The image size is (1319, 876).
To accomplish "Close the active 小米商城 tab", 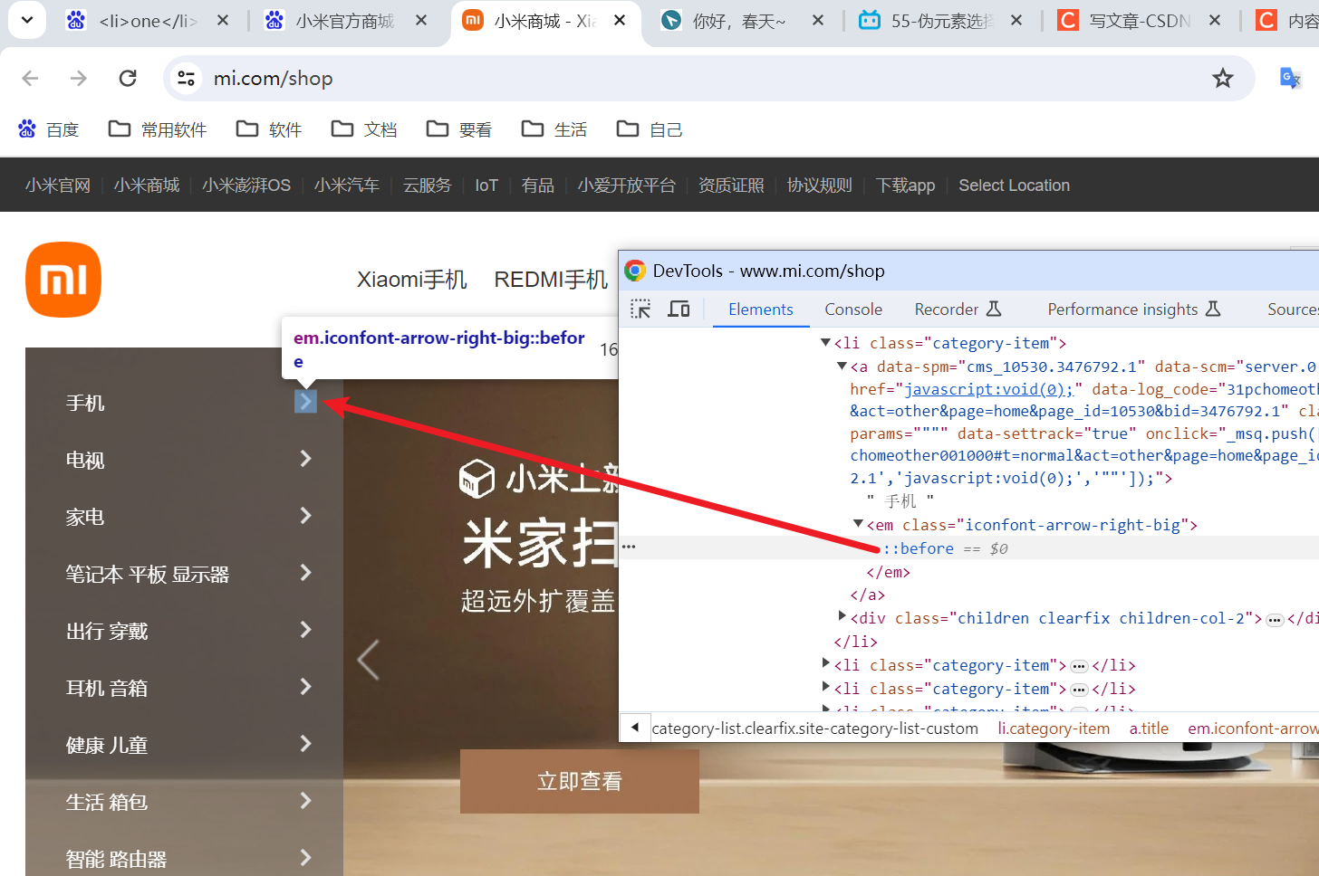I will 620,20.
